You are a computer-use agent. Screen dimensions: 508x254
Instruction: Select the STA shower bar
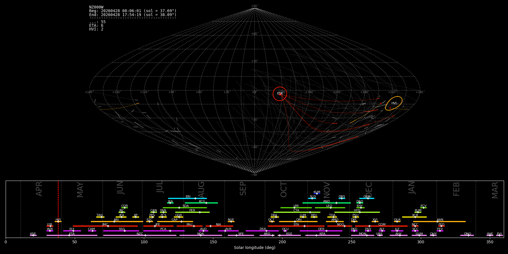(296, 226)
